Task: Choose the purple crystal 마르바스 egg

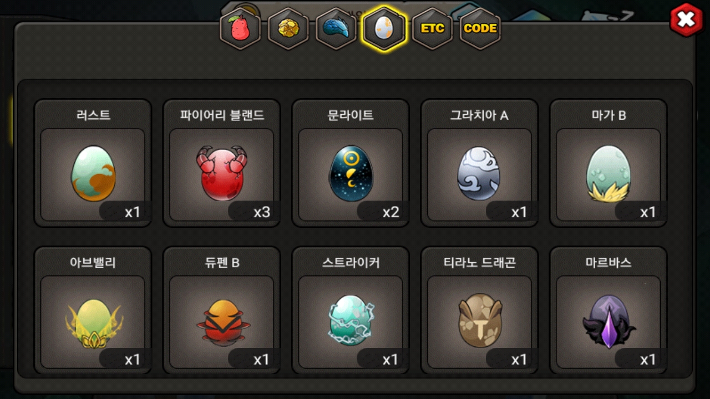Action: 608,321
